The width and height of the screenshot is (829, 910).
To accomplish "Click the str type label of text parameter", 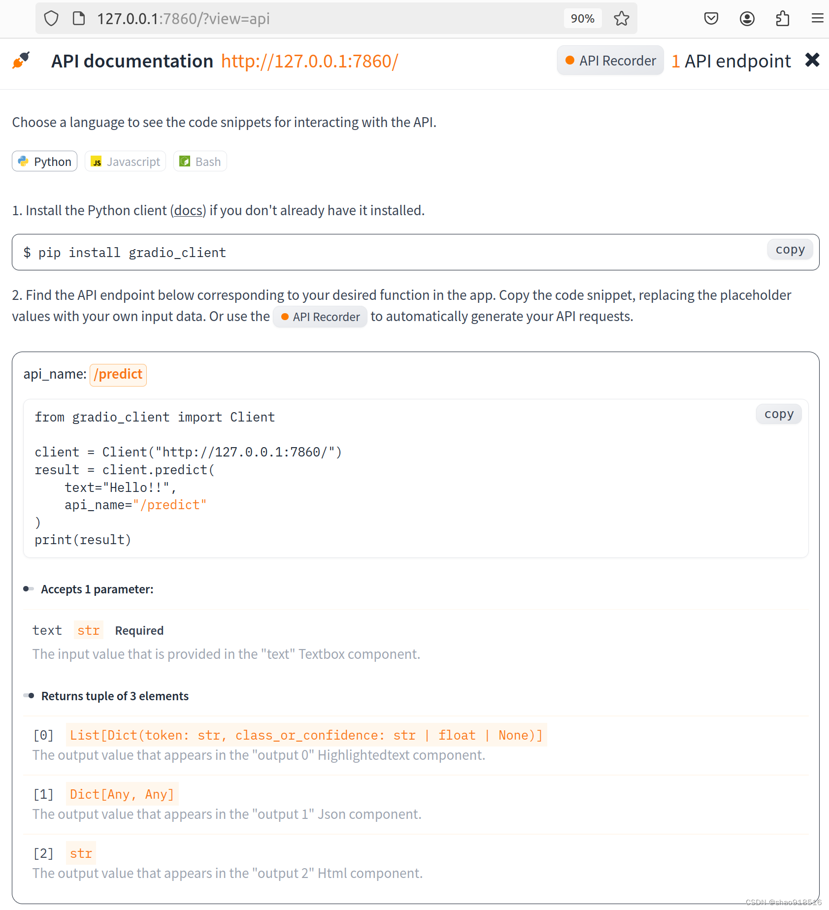I will pyautogui.click(x=89, y=630).
